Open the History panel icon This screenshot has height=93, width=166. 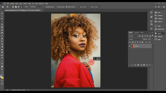(x=151, y=13)
